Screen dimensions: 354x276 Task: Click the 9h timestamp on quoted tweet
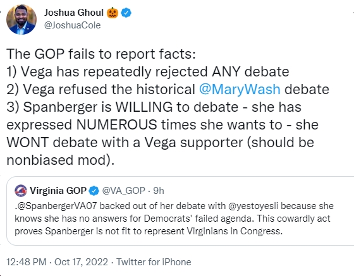[x=159, y=191]
